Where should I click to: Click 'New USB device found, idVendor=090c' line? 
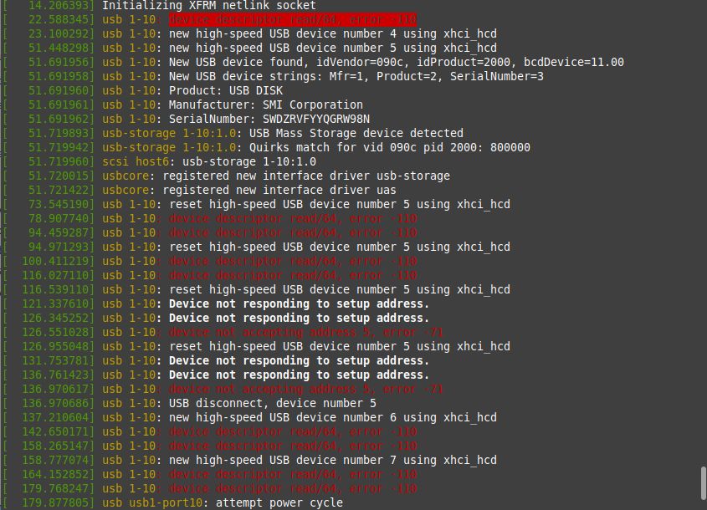(314, 62)
